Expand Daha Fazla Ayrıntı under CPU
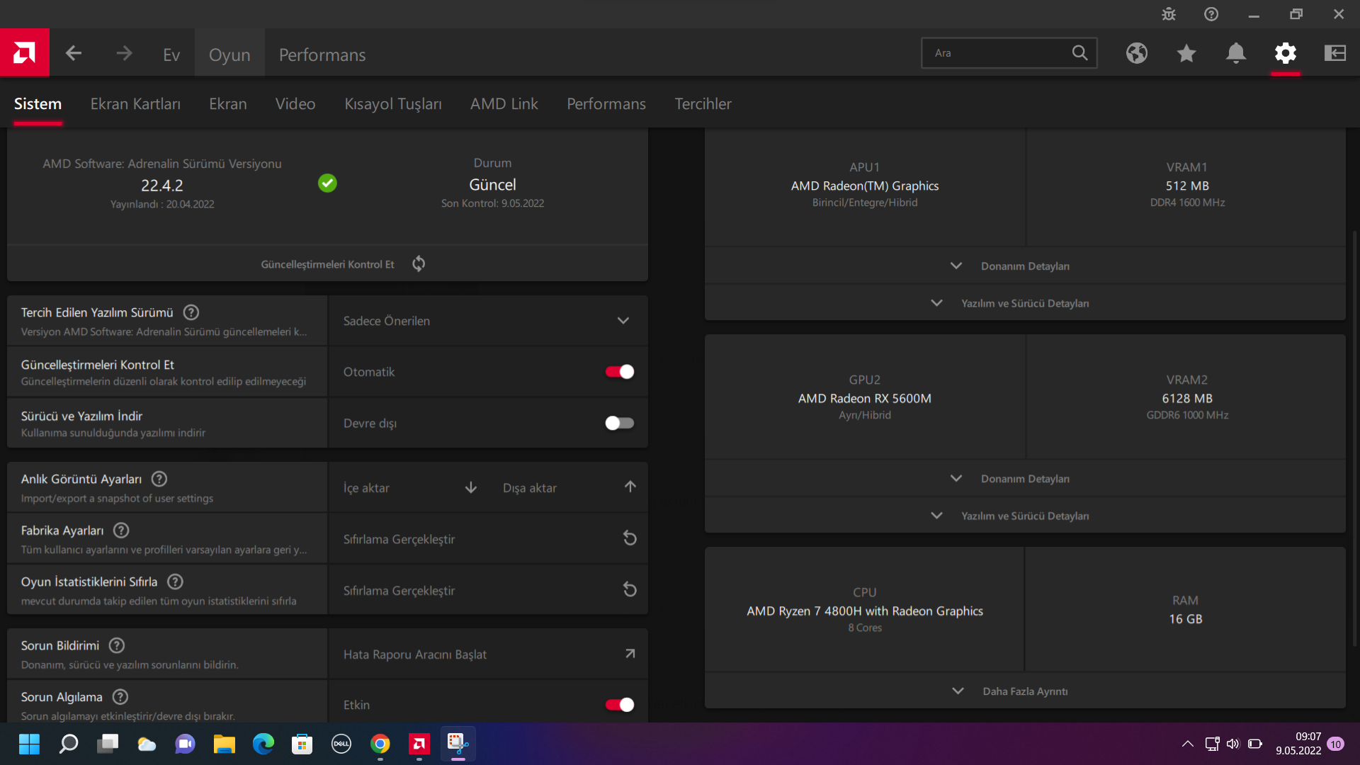 [1024, 691]
